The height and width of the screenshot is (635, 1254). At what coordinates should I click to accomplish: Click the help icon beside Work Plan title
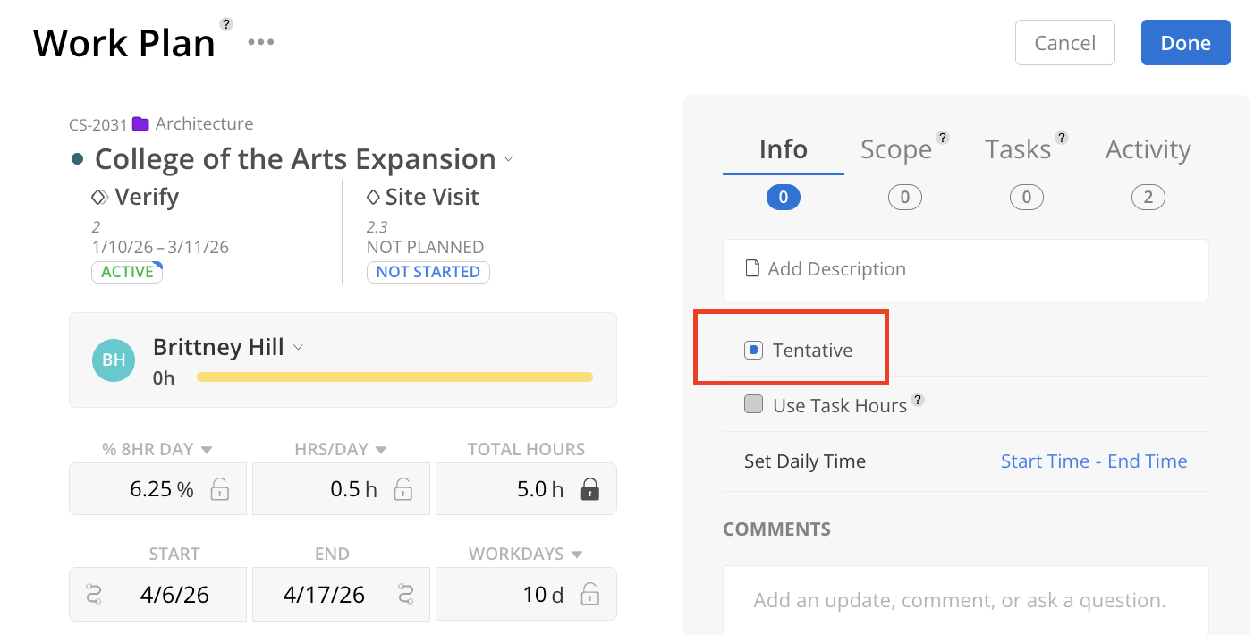[226, 24]
